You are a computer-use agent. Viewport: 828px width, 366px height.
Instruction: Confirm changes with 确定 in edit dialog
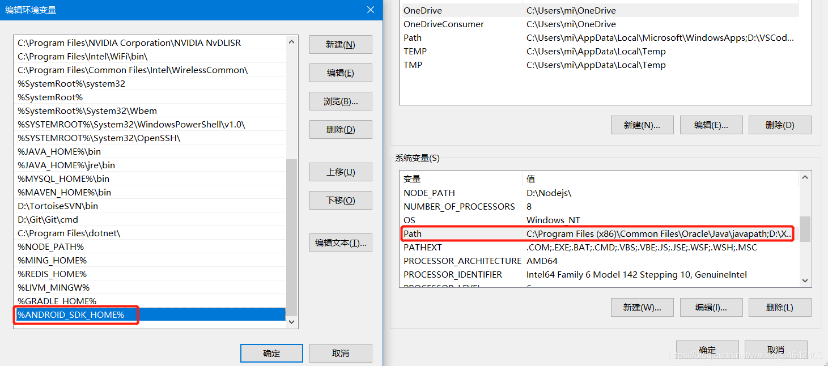271,353
